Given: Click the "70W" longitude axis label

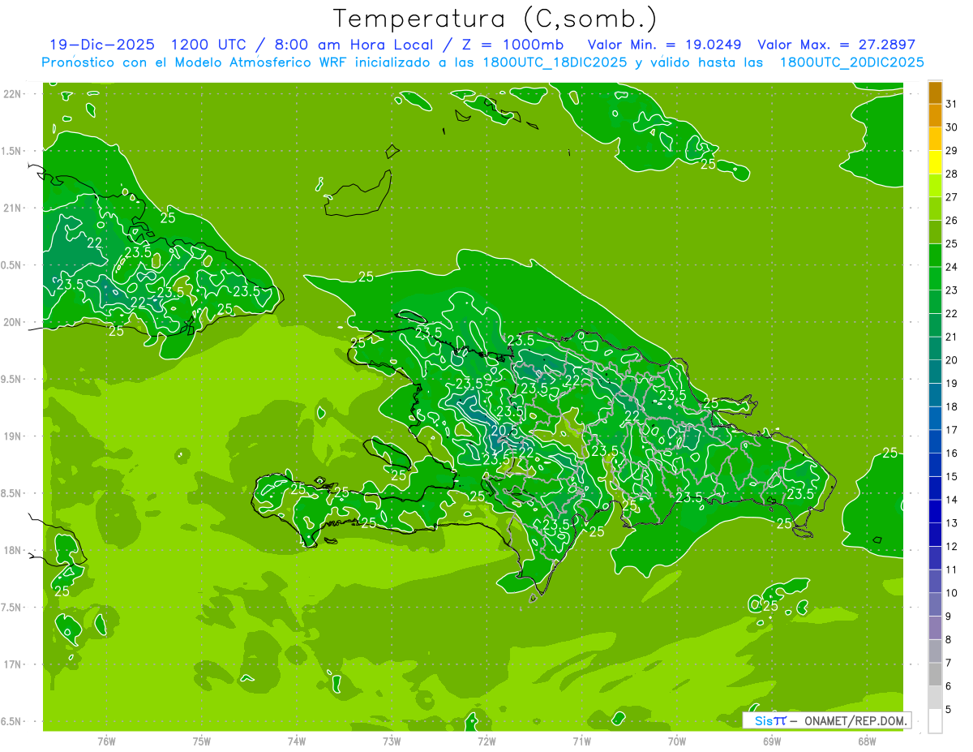Looking at the screenshot, I should pos(676,741).
